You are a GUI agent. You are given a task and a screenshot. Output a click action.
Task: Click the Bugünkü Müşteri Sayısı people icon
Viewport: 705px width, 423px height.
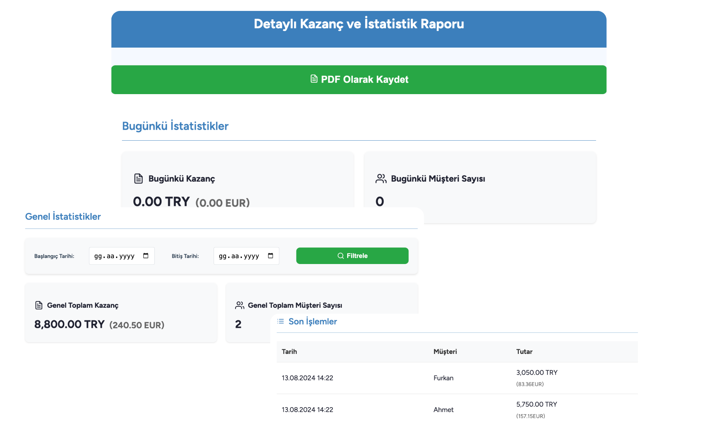click(381, 179)
